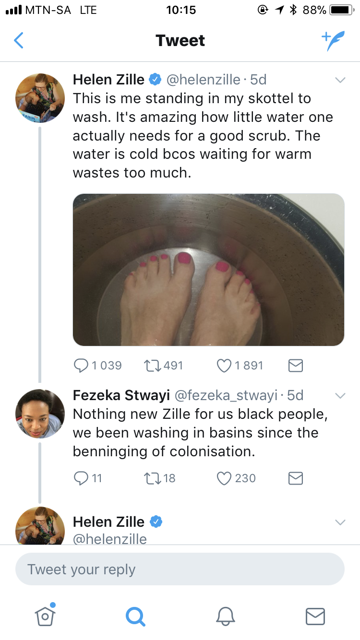Open Notifications bell tab
Screen dimensions: 360x640
point(225,616)
